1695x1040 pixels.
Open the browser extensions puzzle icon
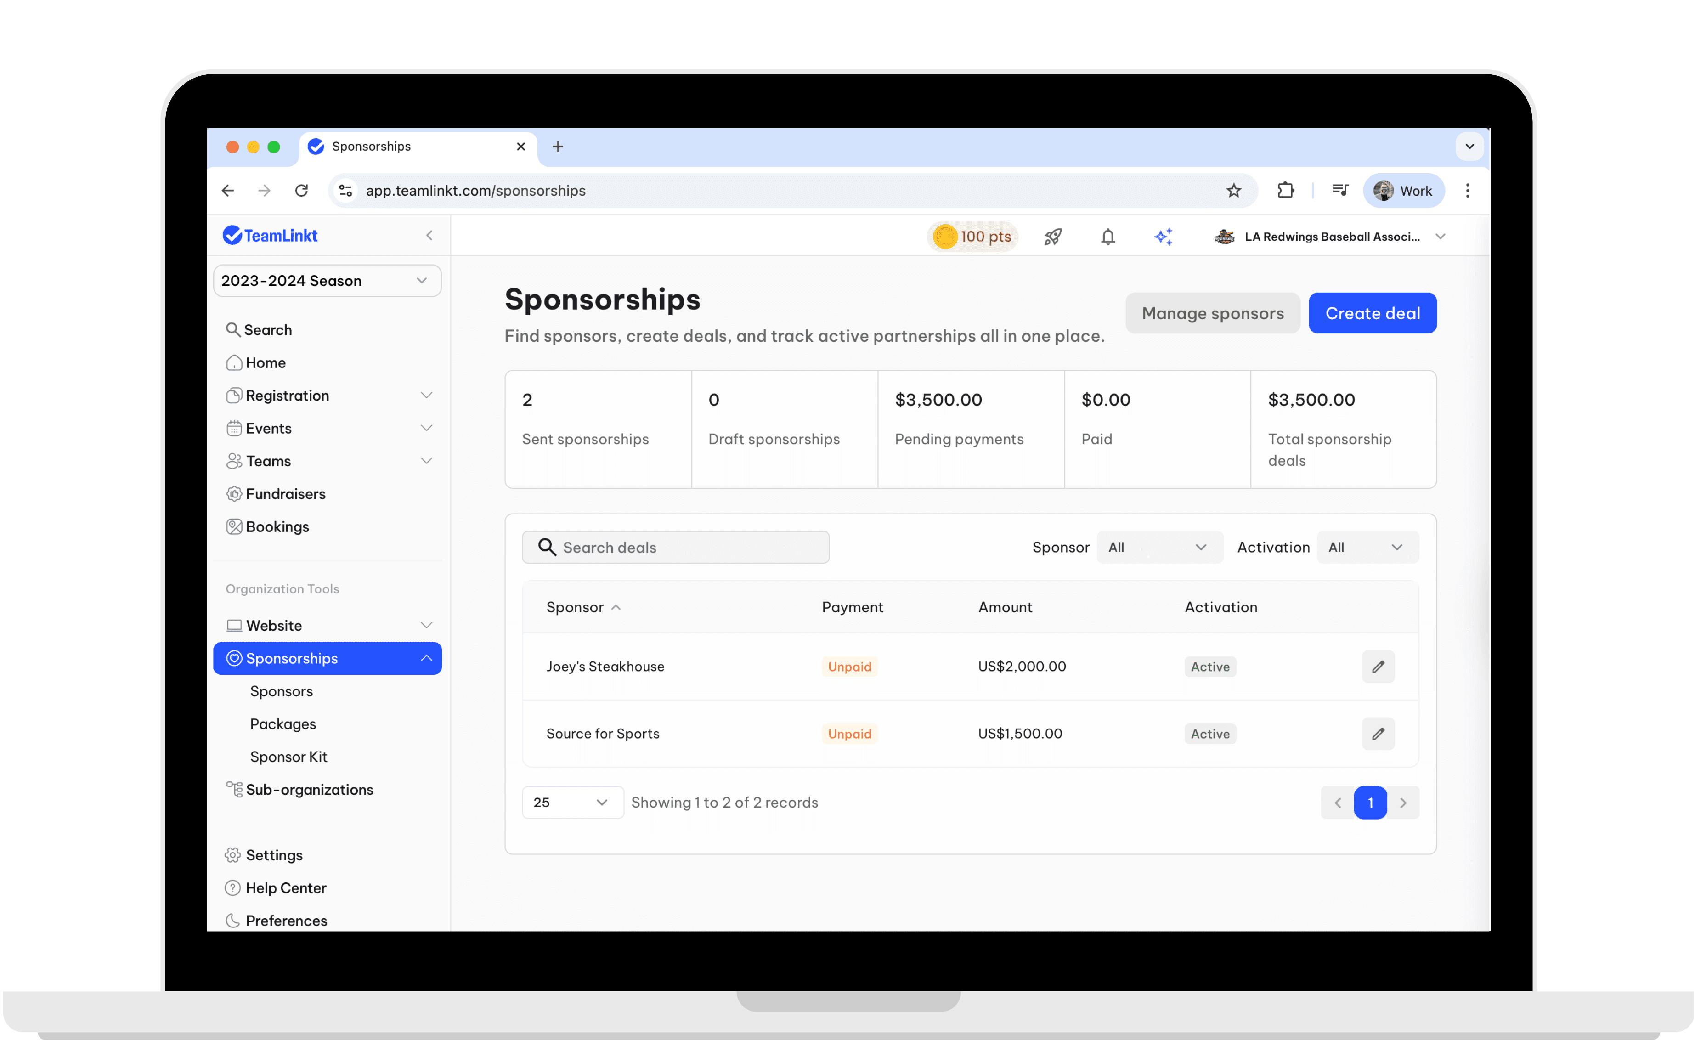pos(1285,191)
